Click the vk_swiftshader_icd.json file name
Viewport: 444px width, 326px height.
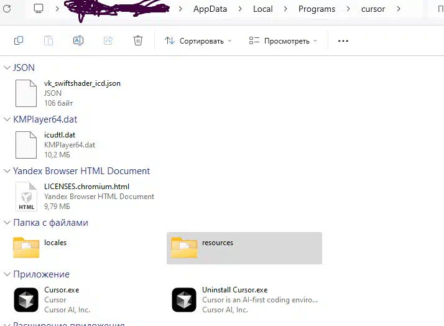pyautogui.click(x=83, y=83)
